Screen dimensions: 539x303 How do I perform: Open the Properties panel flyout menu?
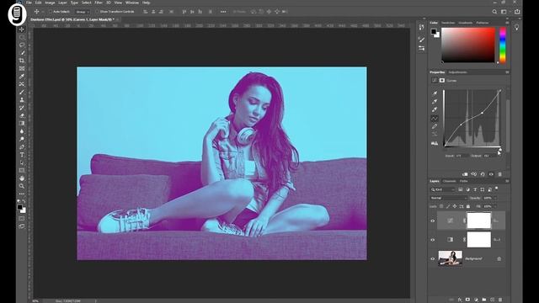coord(507,72)
